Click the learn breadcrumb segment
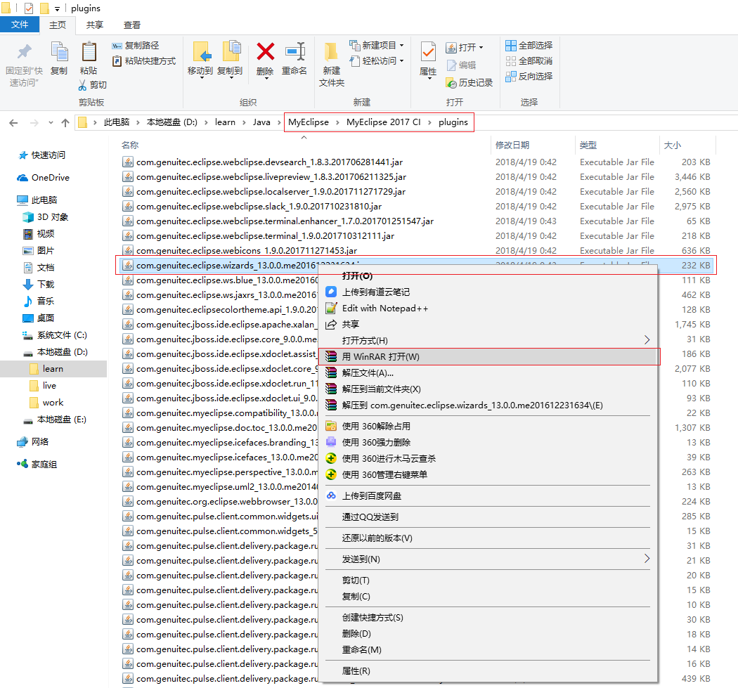 pyautogui.click(x=225, y=122)
